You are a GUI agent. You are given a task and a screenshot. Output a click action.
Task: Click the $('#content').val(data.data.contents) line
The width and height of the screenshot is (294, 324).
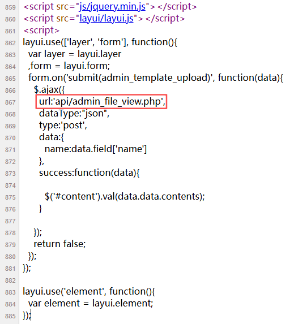pos(125,197)
